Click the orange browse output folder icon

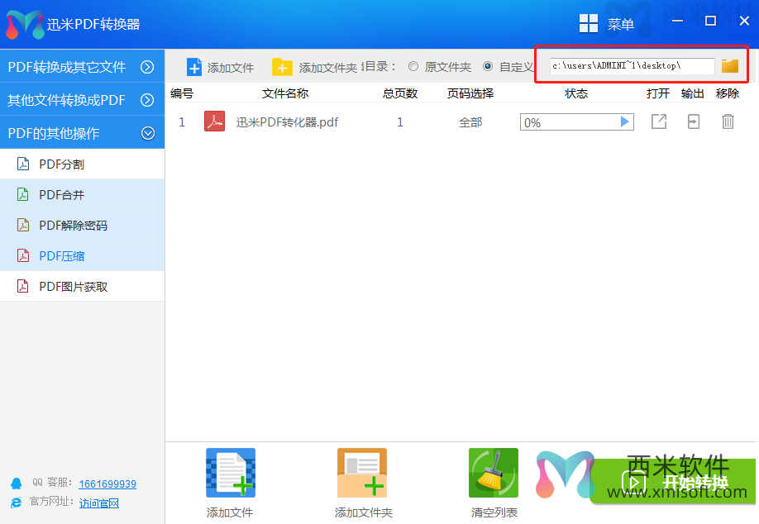click(729, 66)
